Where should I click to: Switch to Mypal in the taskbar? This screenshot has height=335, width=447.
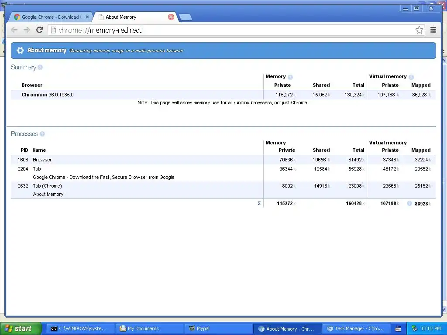pos(218,328)
